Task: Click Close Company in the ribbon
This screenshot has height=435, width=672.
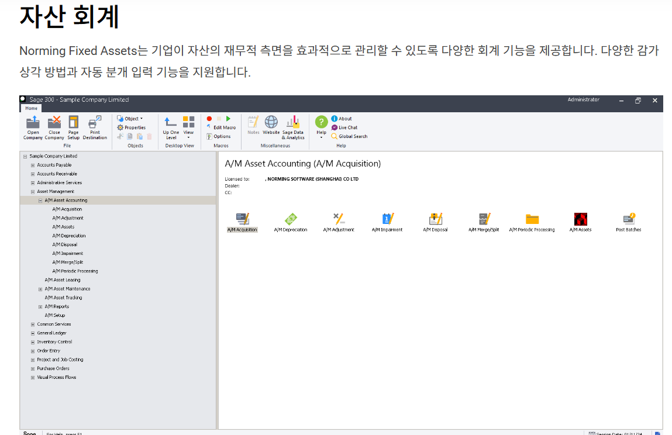Action: [54, 127]
